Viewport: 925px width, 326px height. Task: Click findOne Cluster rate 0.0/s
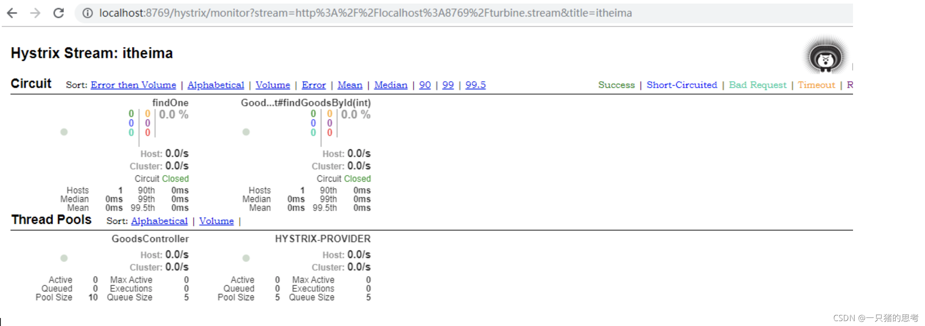[177, 166]
